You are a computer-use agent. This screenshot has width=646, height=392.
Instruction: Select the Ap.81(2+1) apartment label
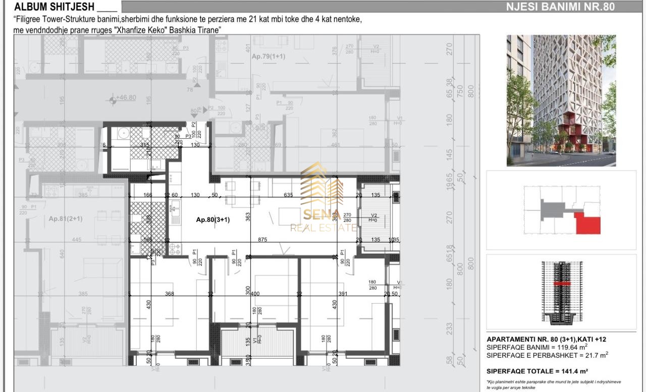point(66,219)
